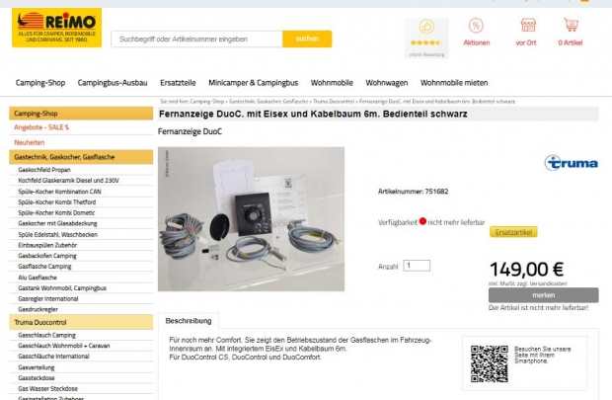The image size is (612, 400).
Task: Open the Camping-Shop menu item
Action: click(40, 83)
